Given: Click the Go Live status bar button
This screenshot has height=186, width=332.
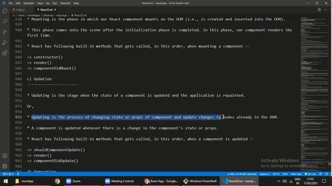Looking at the screenshot, I should click(310, 174).
